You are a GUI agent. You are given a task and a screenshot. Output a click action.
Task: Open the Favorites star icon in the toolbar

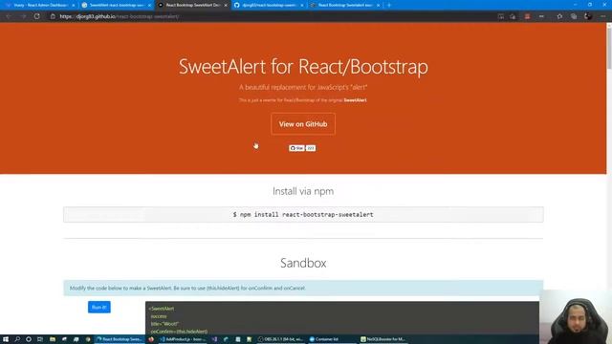click(559, 16)
